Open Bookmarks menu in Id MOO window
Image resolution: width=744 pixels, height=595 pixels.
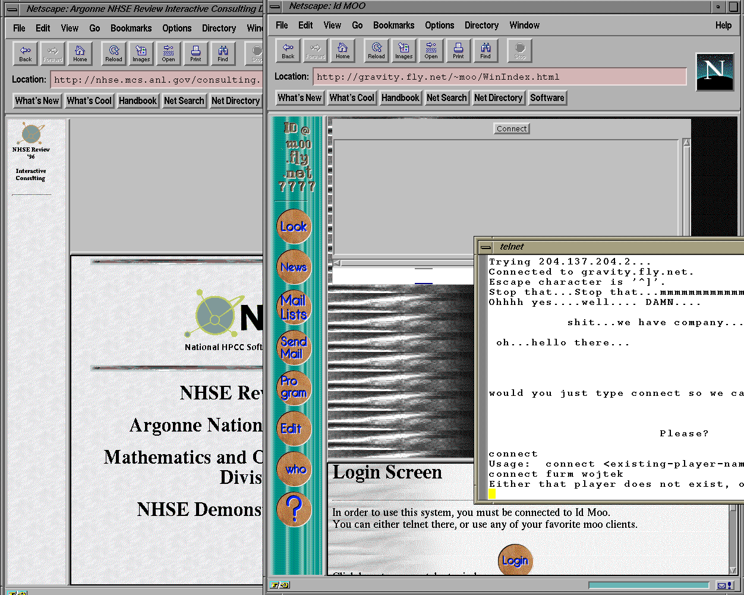coord(394,25)
